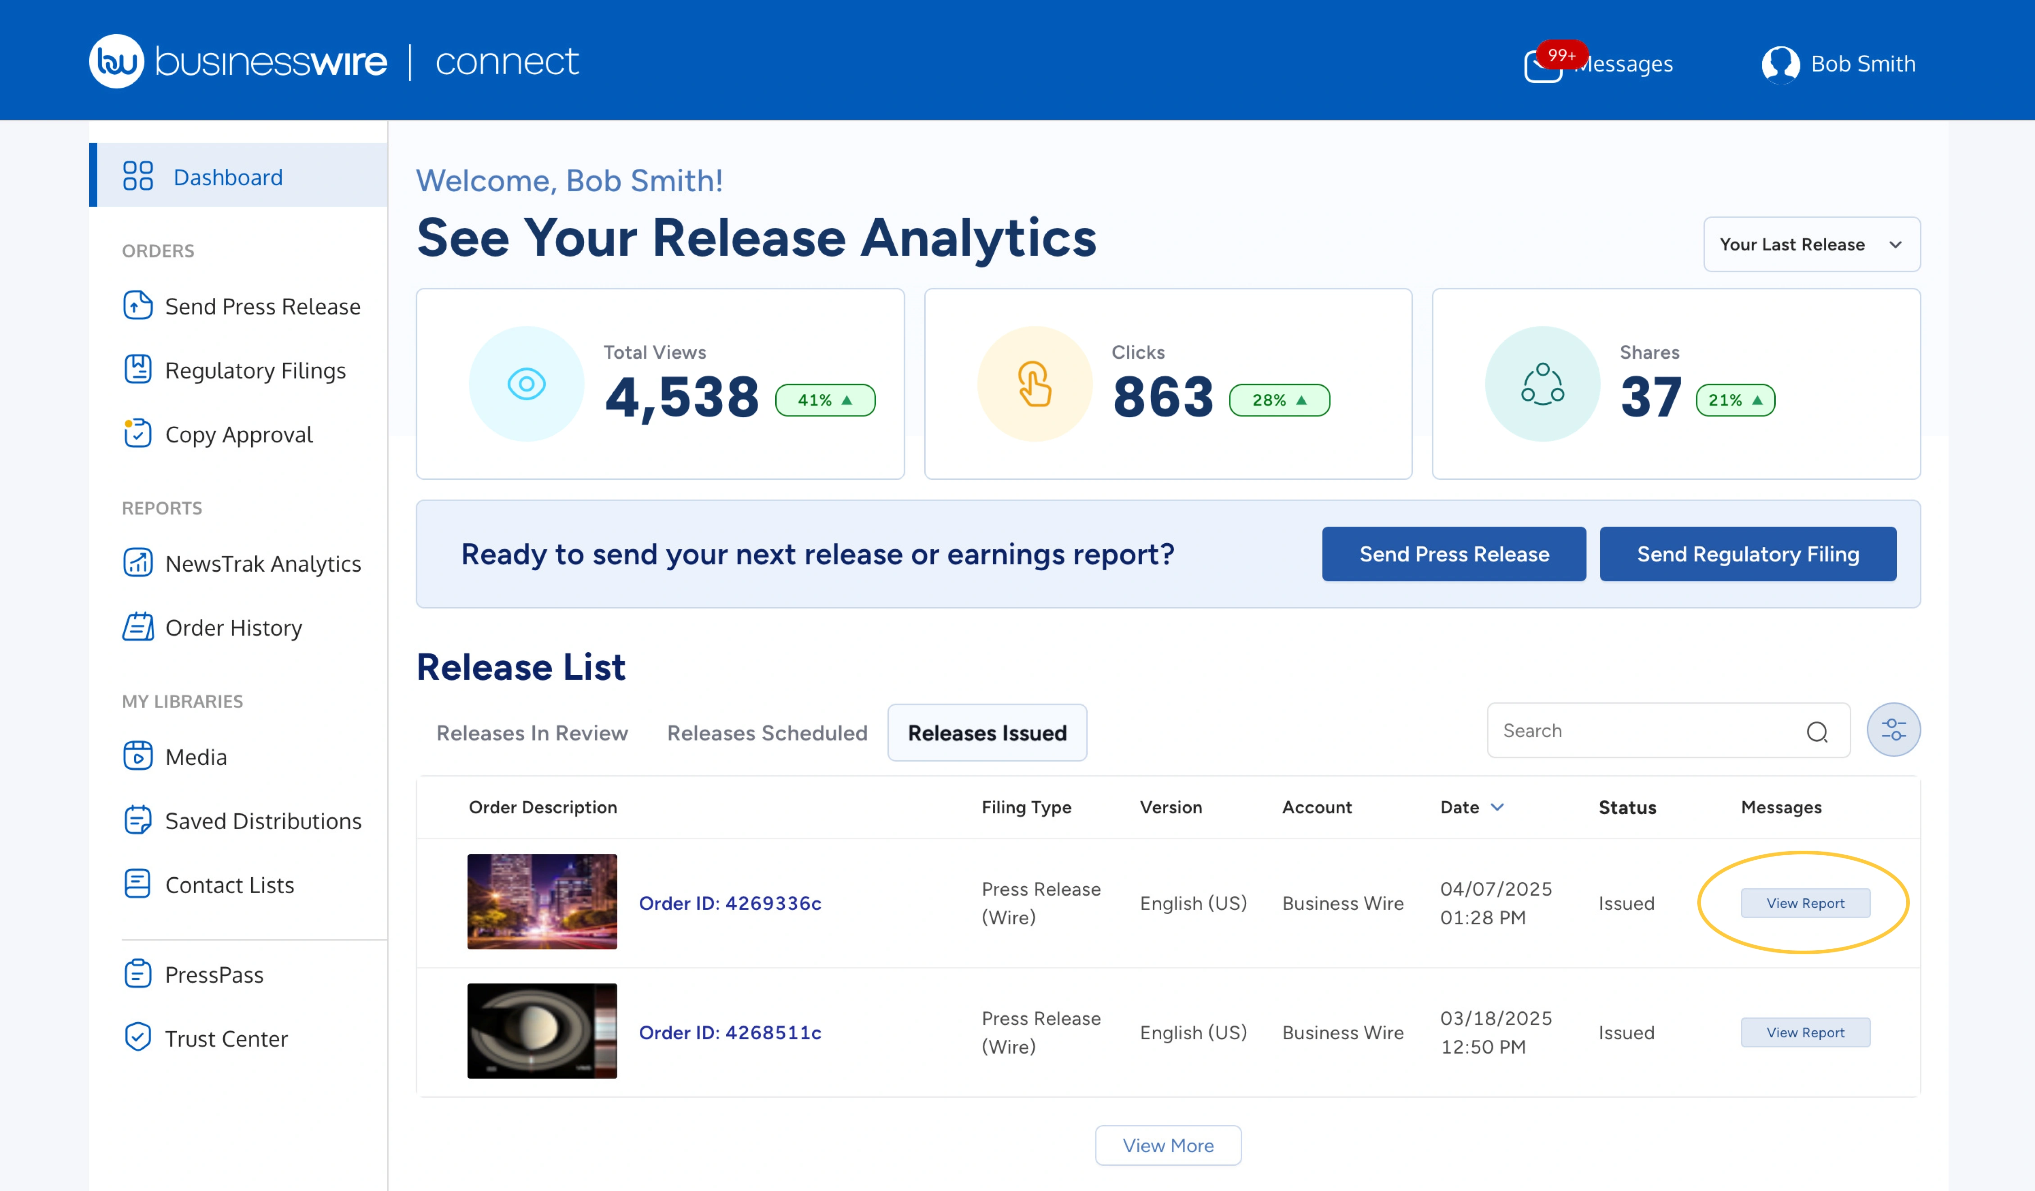Open Order ID: 4269336c link
The height and width of the screenshot is (1191, 2035).
[x=729, y=903]
